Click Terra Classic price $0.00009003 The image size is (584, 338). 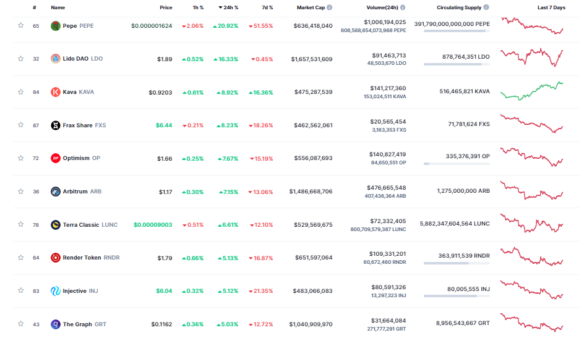[153, 225]
